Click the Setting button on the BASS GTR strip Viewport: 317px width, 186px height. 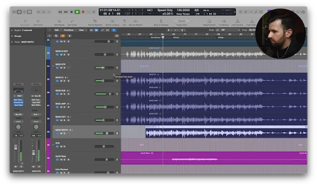(x=36, y=84)
